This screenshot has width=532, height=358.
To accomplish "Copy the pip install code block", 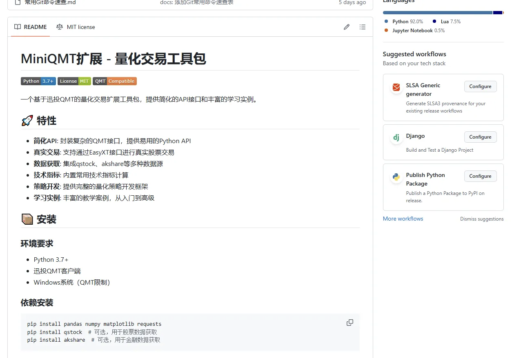I will pyautogui.click(x=349, y=322).
